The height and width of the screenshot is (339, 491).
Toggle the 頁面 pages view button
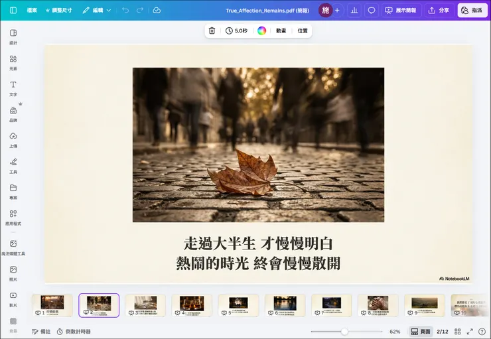[x=421, y=332]
